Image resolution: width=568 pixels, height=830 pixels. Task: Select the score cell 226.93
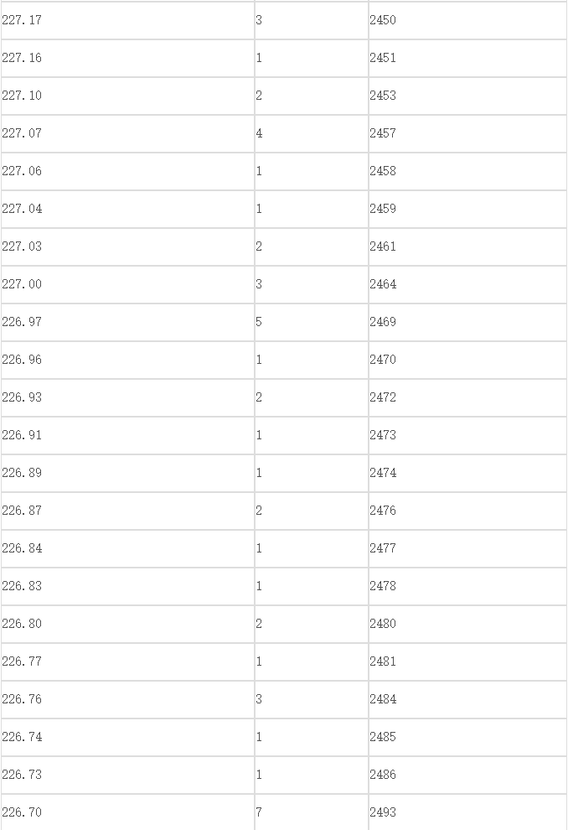pyautogui.click(x=127, y=397)
